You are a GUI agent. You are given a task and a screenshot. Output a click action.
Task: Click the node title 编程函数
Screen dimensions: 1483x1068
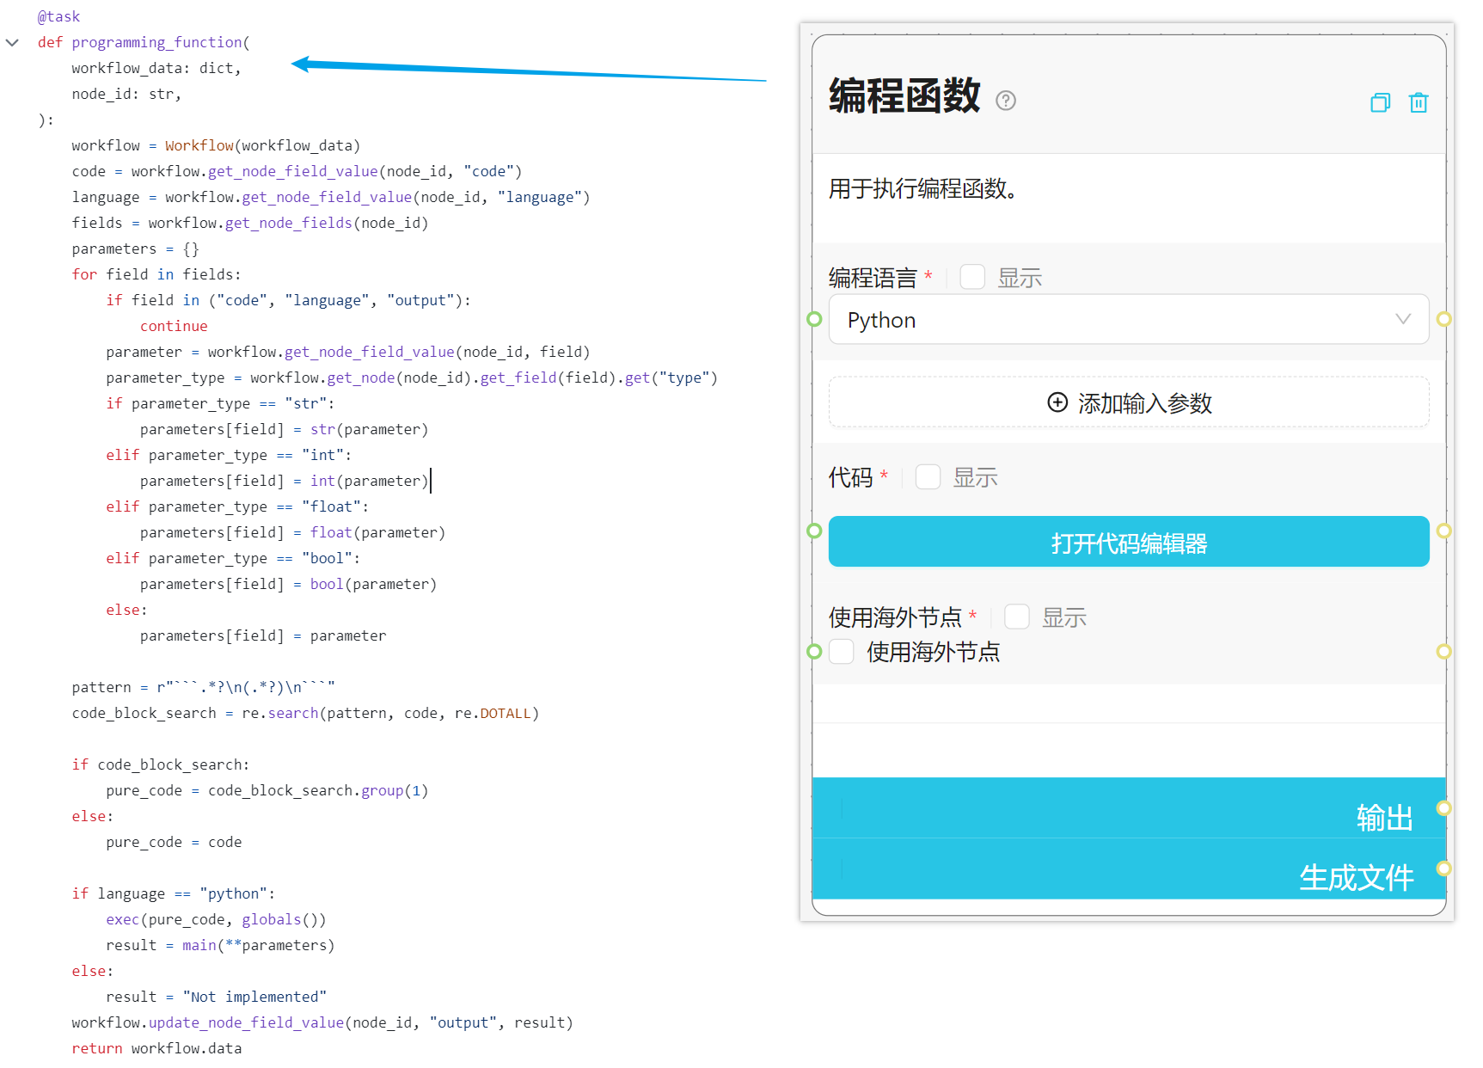pyautogui.click(x=904, y=95)
